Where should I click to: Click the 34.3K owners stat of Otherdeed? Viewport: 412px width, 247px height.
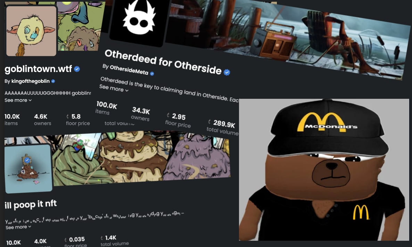[141, 114]
